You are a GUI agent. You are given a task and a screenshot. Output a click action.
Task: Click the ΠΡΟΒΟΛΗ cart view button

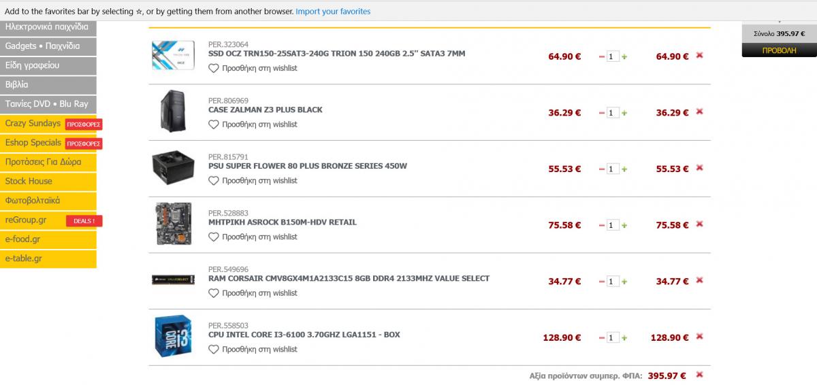[779, 50]
